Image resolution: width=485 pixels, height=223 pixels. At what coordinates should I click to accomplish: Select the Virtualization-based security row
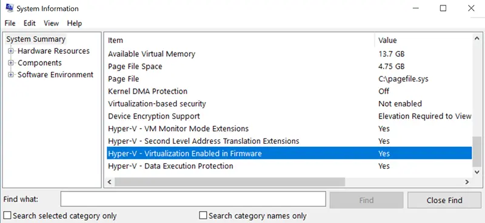[289, 103]
